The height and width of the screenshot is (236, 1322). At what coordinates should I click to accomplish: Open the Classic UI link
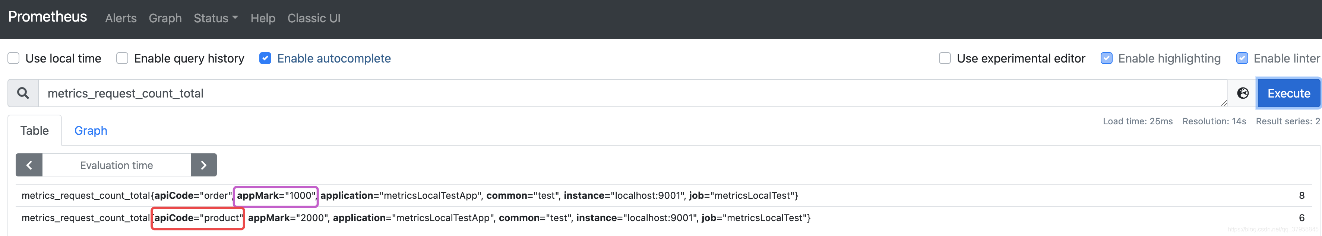coord(314,19)
